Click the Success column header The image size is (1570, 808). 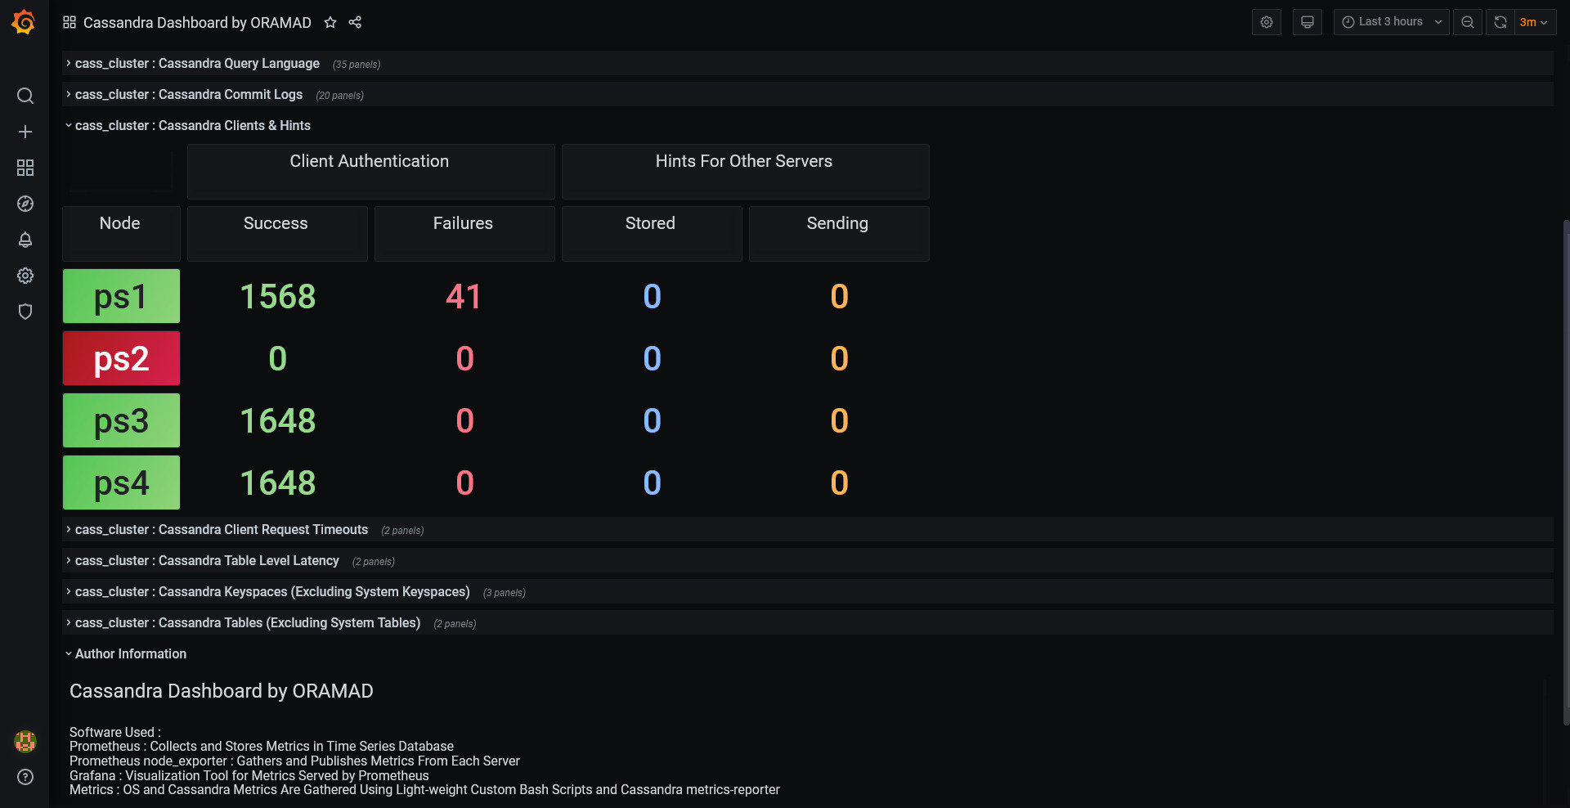pyautogui.click(x=277, y=233)
